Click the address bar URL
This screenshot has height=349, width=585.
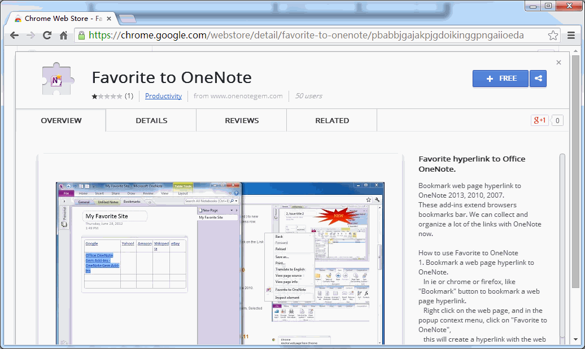pos(306,36)
